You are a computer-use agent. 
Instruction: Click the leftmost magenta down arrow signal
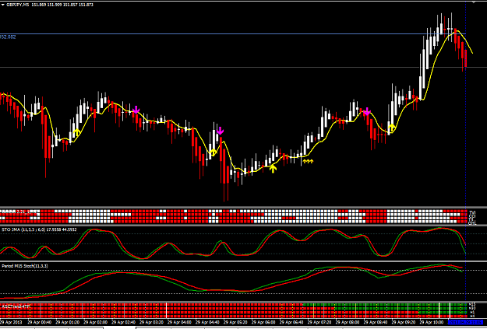click(x=136, y=110)
